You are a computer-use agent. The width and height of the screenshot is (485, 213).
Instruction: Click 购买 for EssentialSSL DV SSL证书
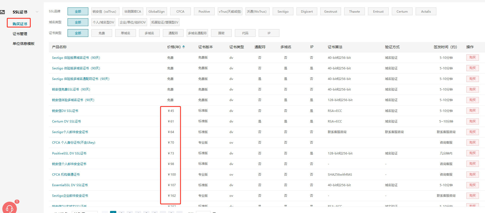[x=472, y=185]
